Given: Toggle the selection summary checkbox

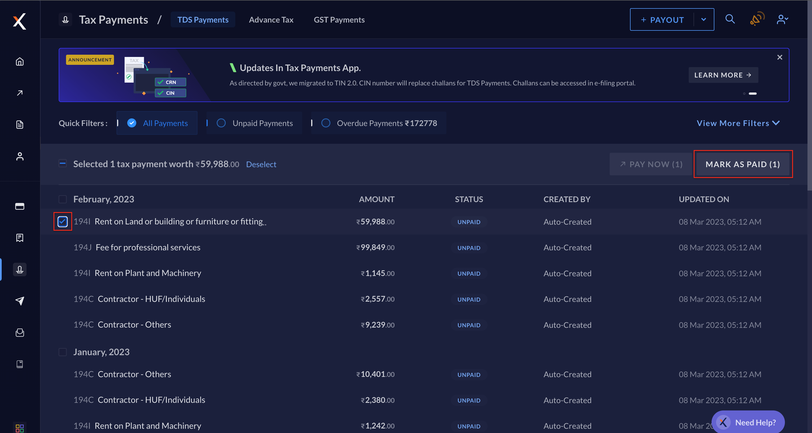Looking at the screenshot, I should tap(62, 164).
